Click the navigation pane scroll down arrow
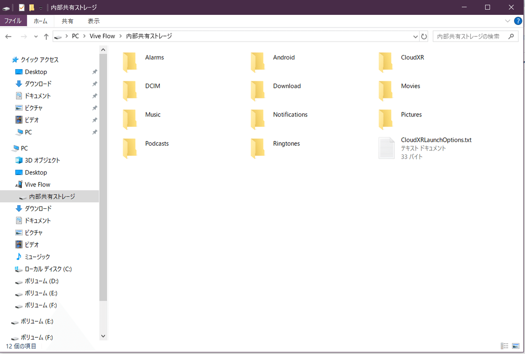 [103, 336]
